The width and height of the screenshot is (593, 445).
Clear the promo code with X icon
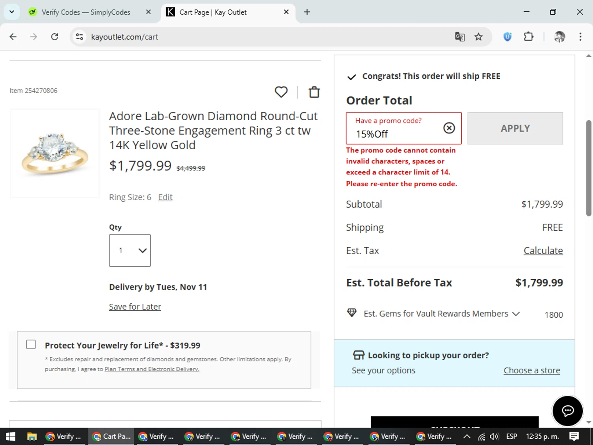(449, 128)
